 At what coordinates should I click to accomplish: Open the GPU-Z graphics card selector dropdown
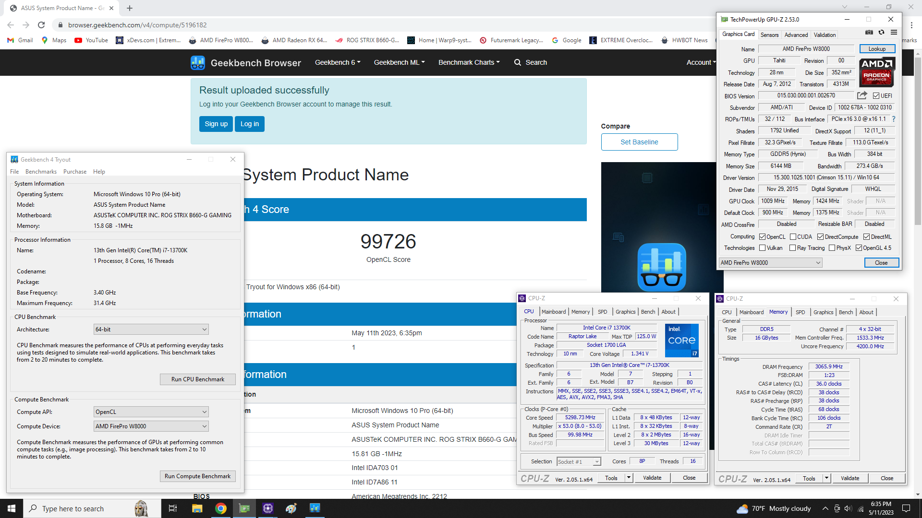point(770,263)
